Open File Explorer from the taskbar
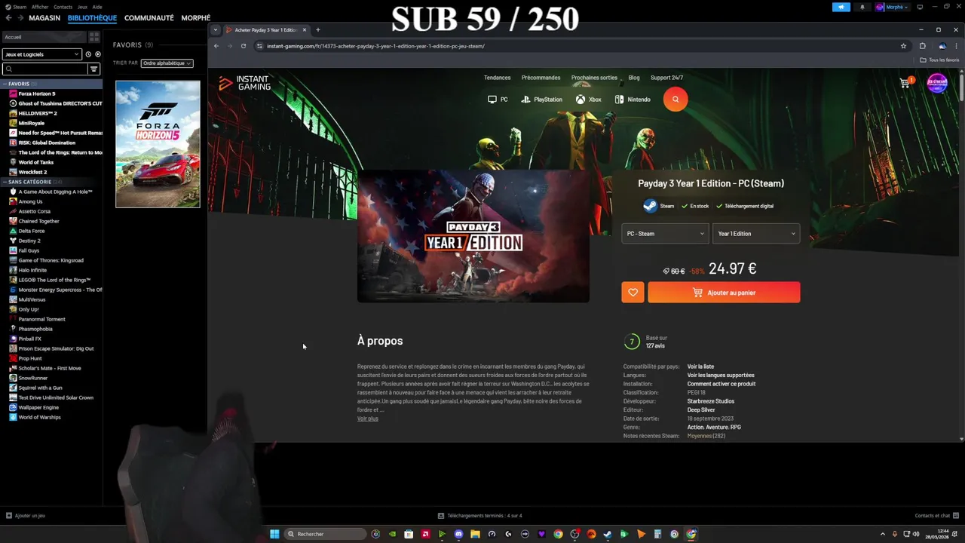 (x=475, y=534)
